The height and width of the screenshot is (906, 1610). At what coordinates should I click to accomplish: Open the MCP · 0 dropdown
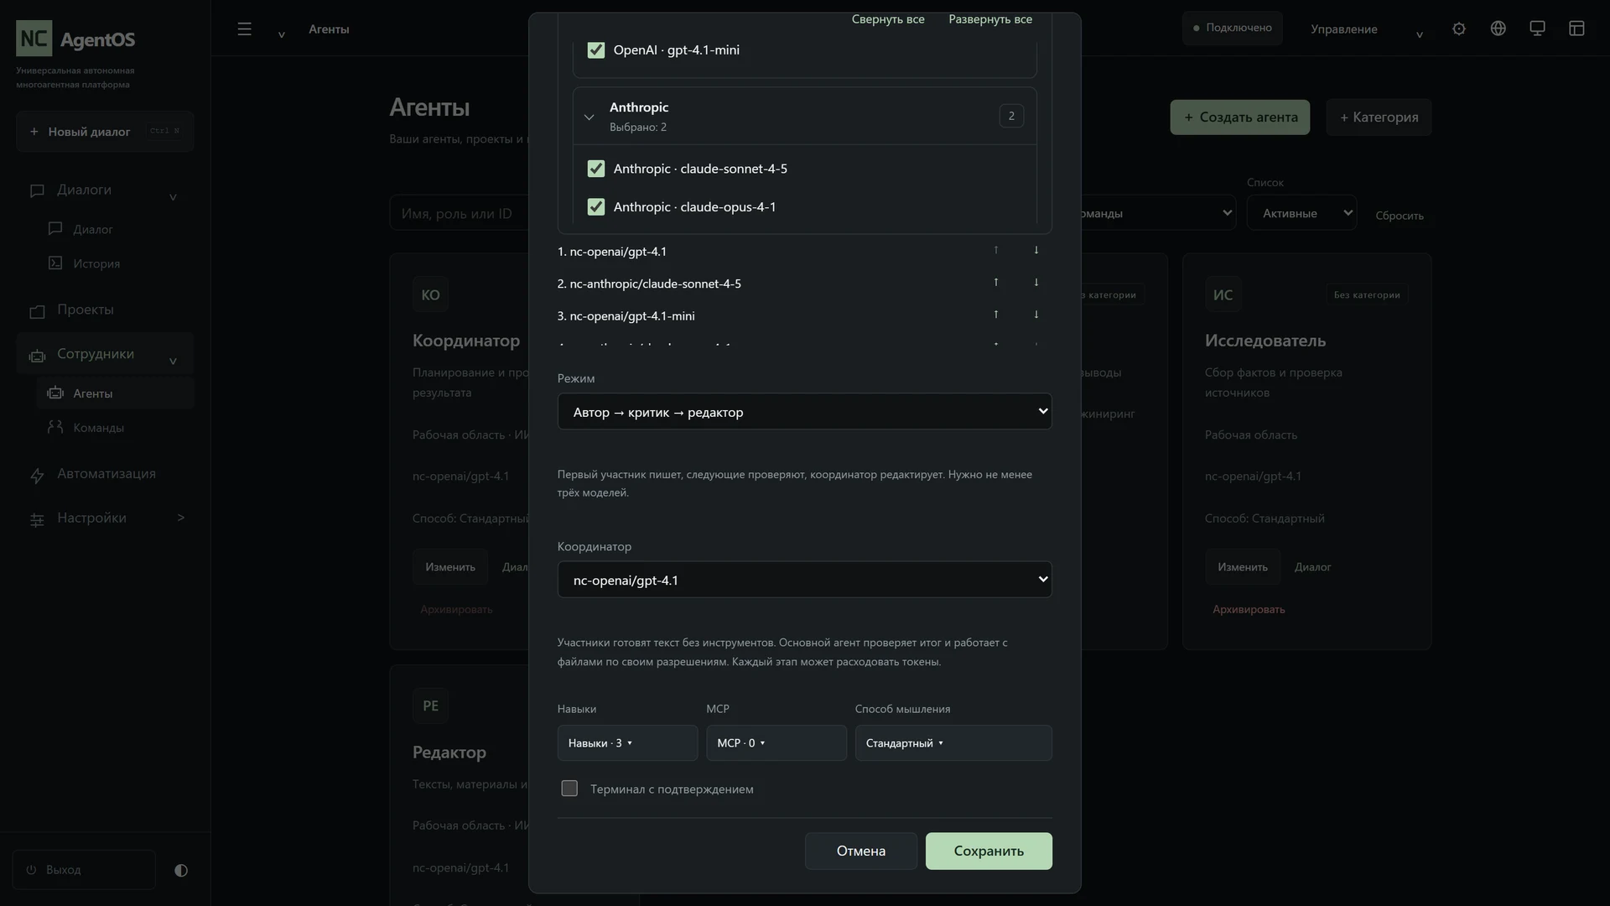(776, 743)
